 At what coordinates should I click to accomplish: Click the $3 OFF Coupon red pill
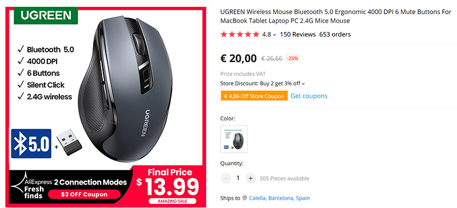click(x=84, y=194)
